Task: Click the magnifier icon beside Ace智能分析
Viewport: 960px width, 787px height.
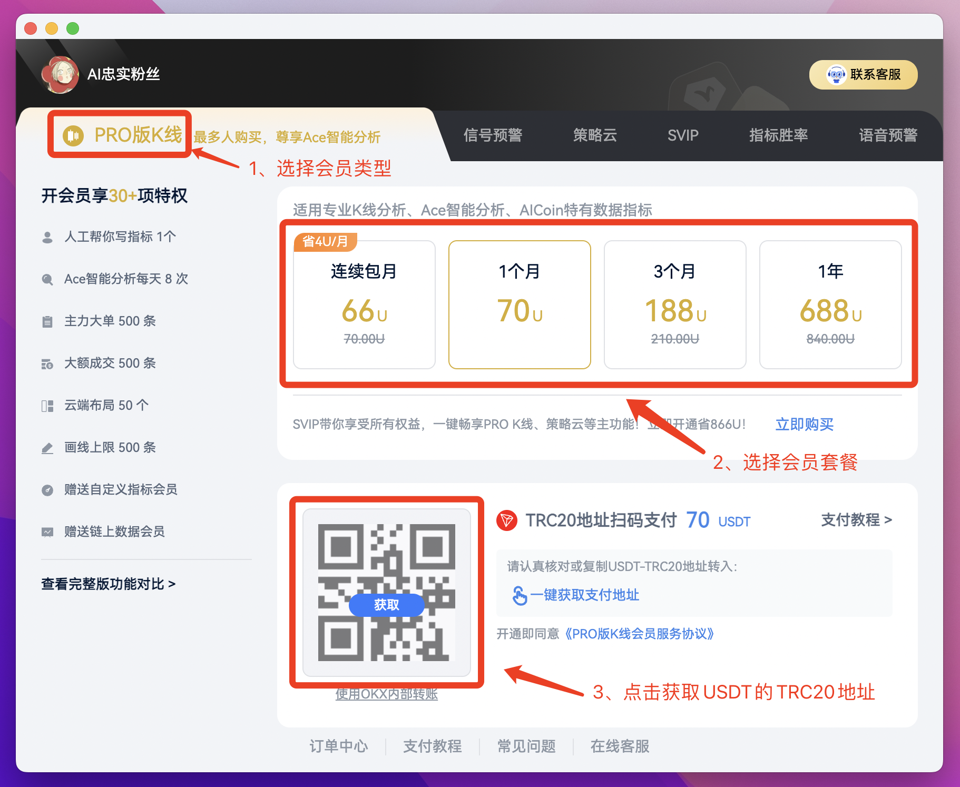Action: (x=47, y=279)
